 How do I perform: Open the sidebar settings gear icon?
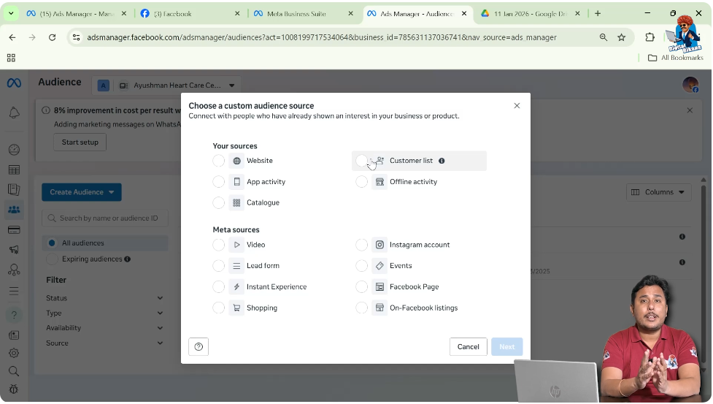14,353
